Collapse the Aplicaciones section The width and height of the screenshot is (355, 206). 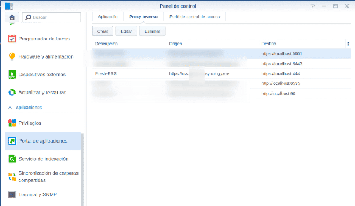(x=10, y=108)
